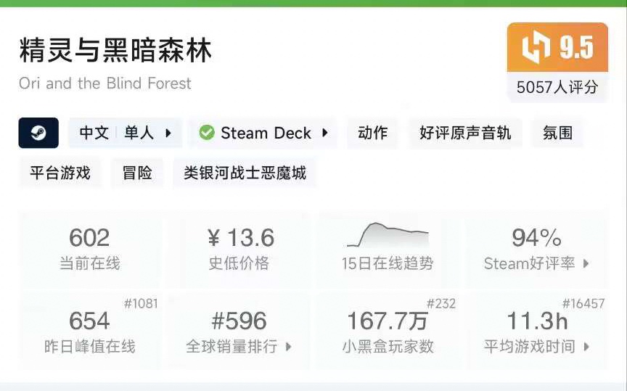Open the 类银河战士恶魔城 tag

[x=245, y=173]
